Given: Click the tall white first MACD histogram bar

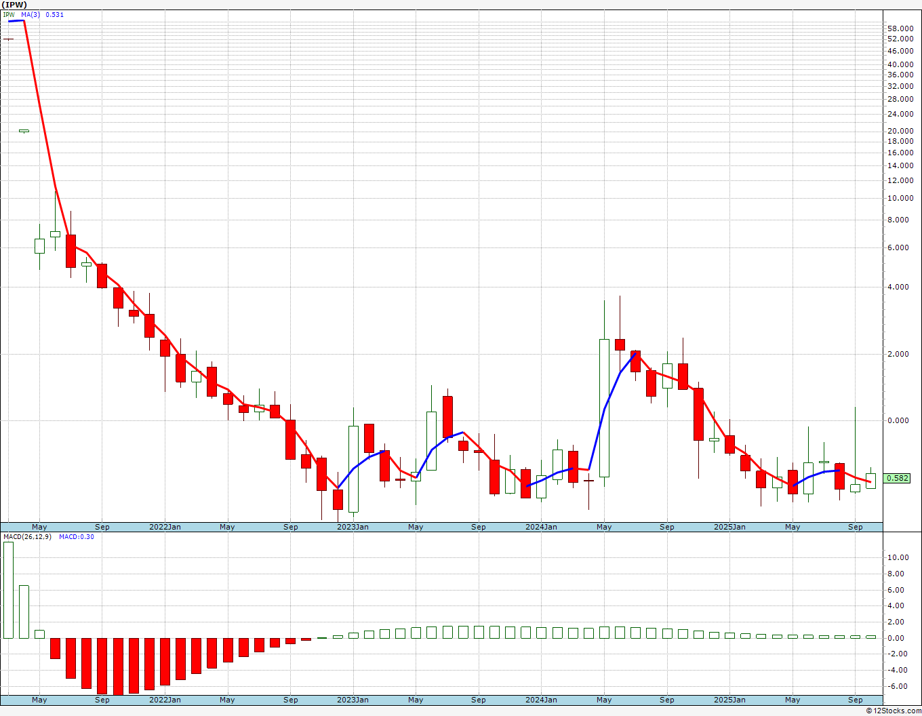Looking at the screenshot, I should click(x=8, y=590).
